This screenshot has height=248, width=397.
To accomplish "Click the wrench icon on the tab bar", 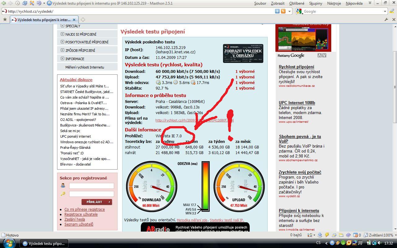I will [386, 20].
